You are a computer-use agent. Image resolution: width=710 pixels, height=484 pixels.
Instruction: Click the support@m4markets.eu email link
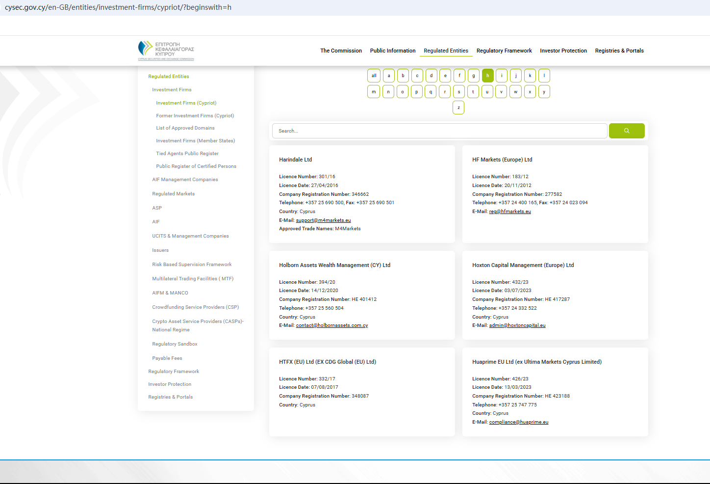pos(323,220)
